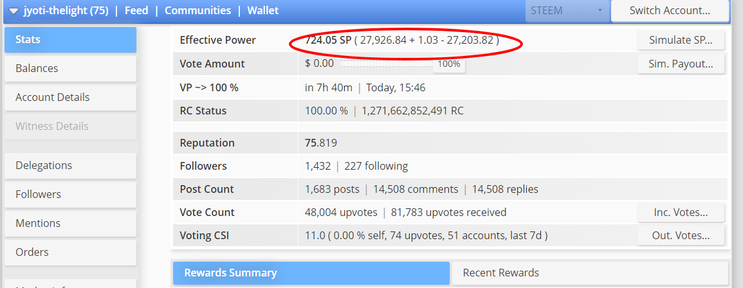Image resolution: width=743 pixels, height=288 pixels.
Task: Open the Wallet link
Action: (263, 10)
